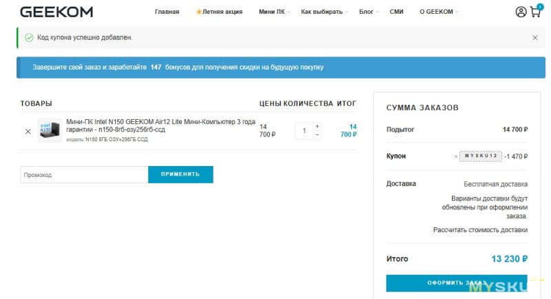The image size is (551, 299).
Task: Click the success checkmark icon
Action: [29, 38]
